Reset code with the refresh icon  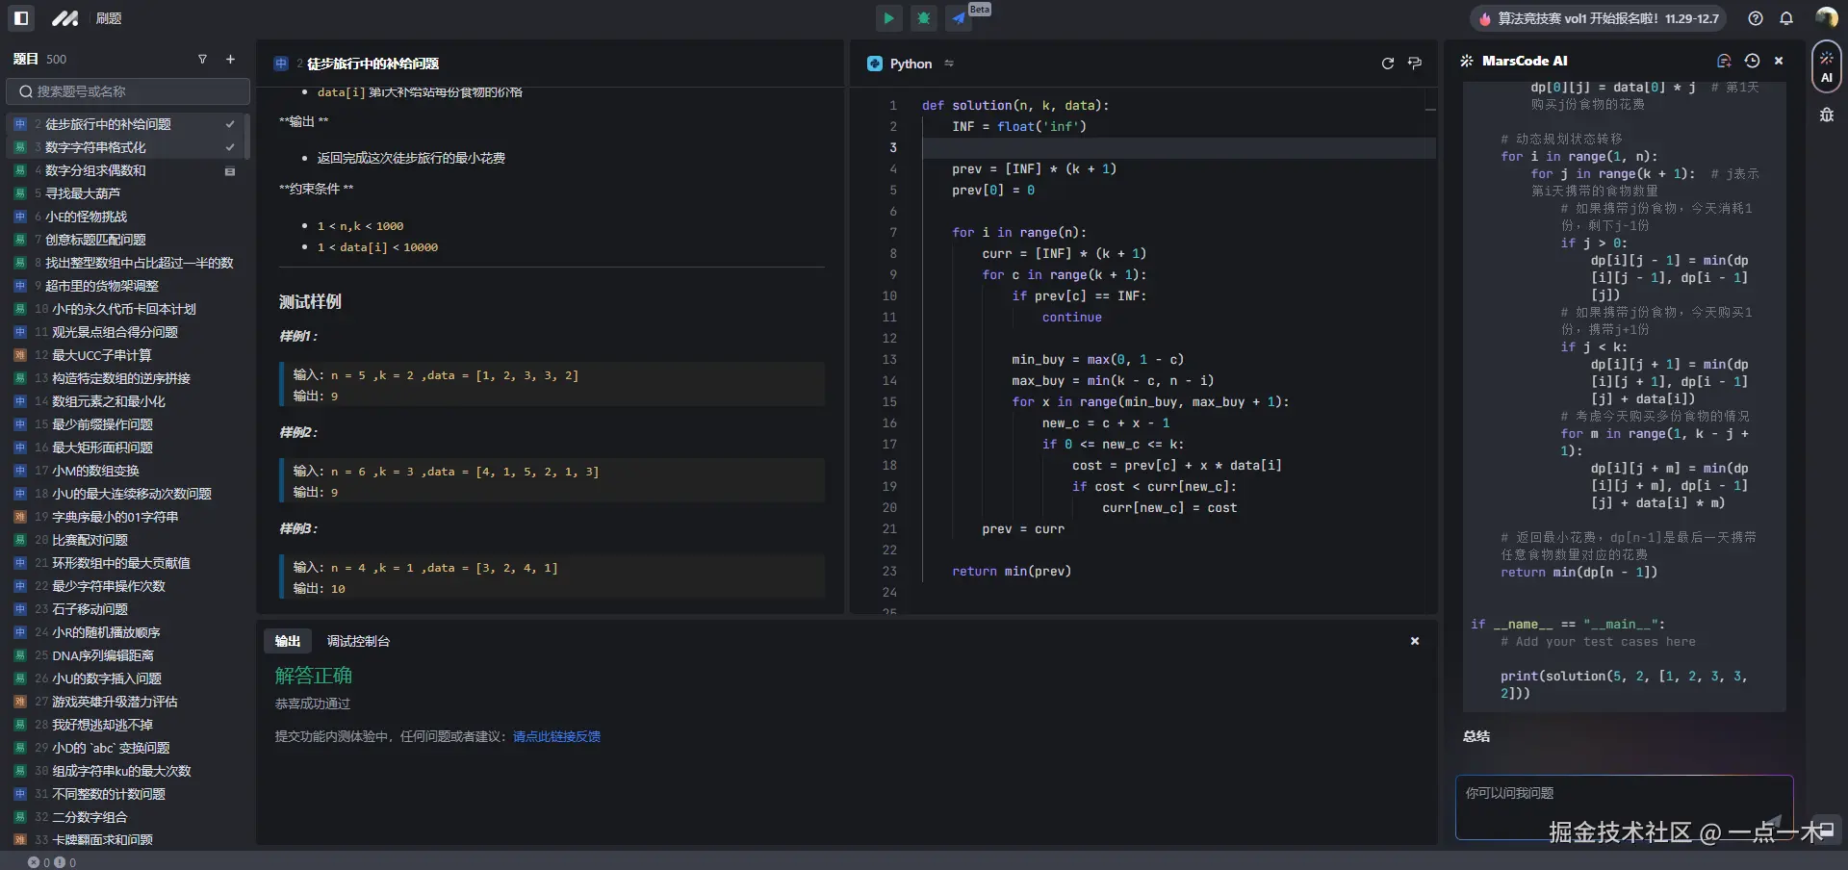pyautogui.click(x=1388, y=64)
